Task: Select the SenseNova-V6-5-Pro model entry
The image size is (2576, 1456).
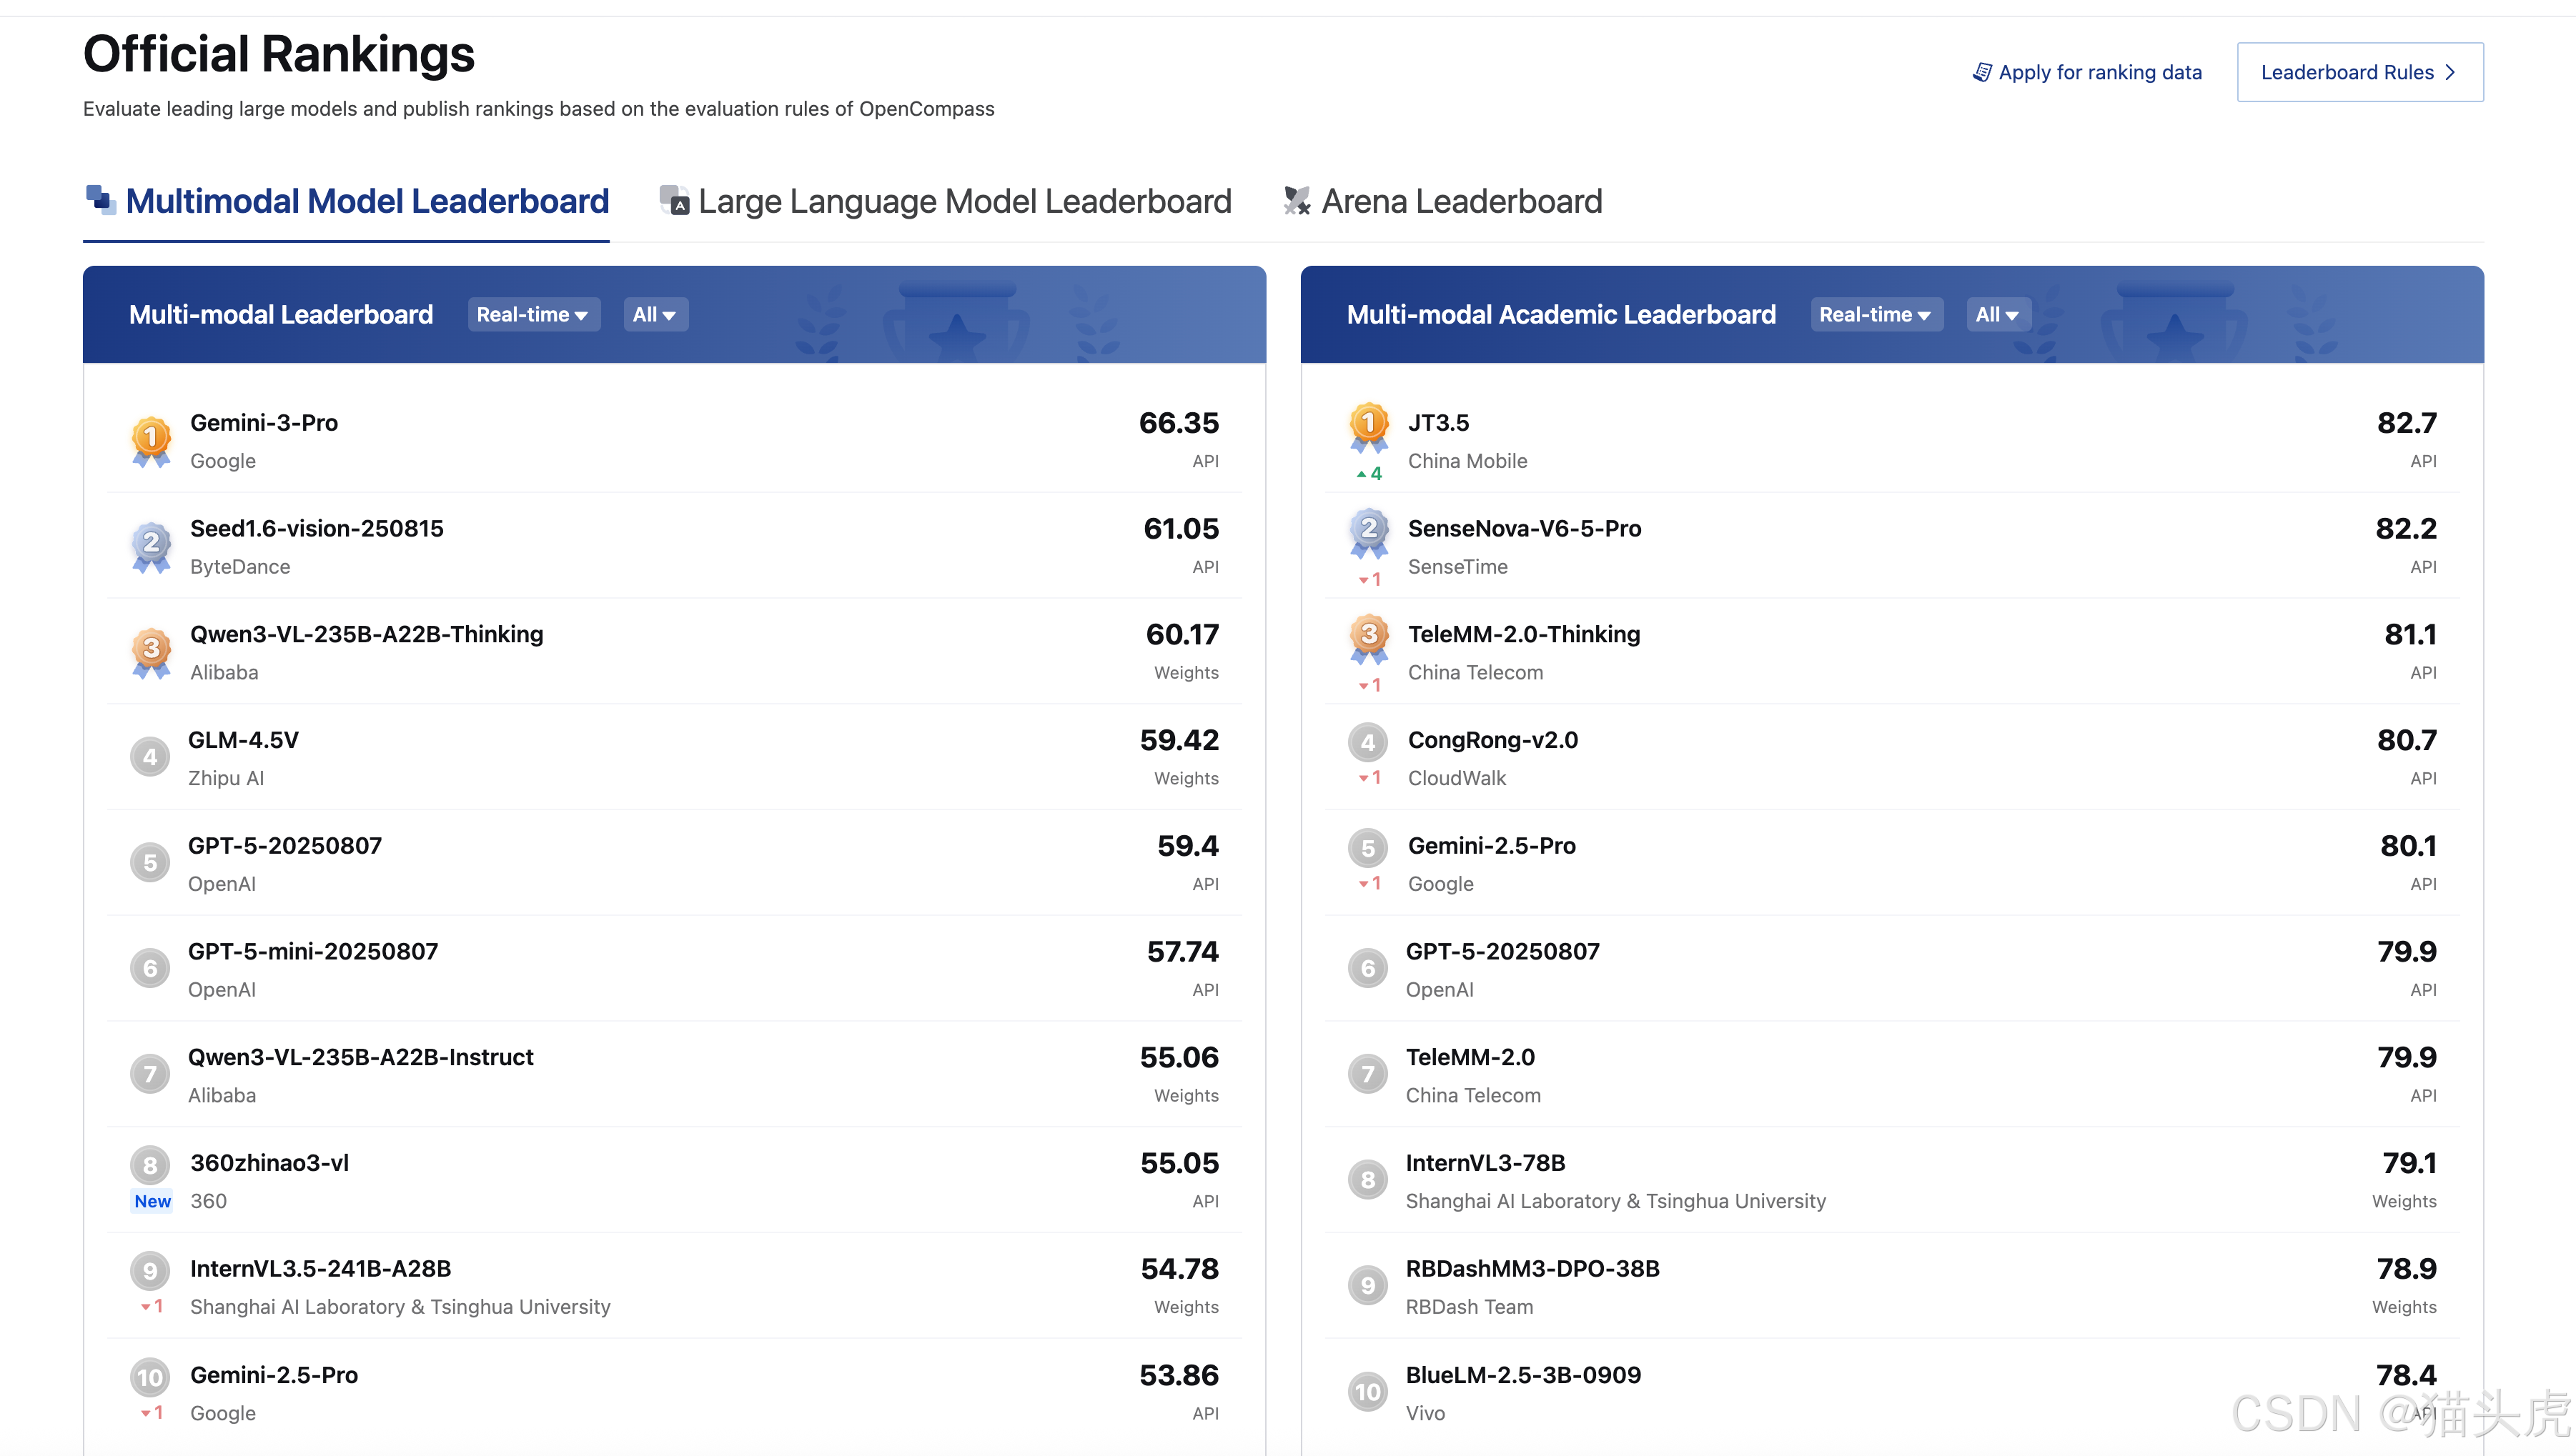Action: [1524, 528]
